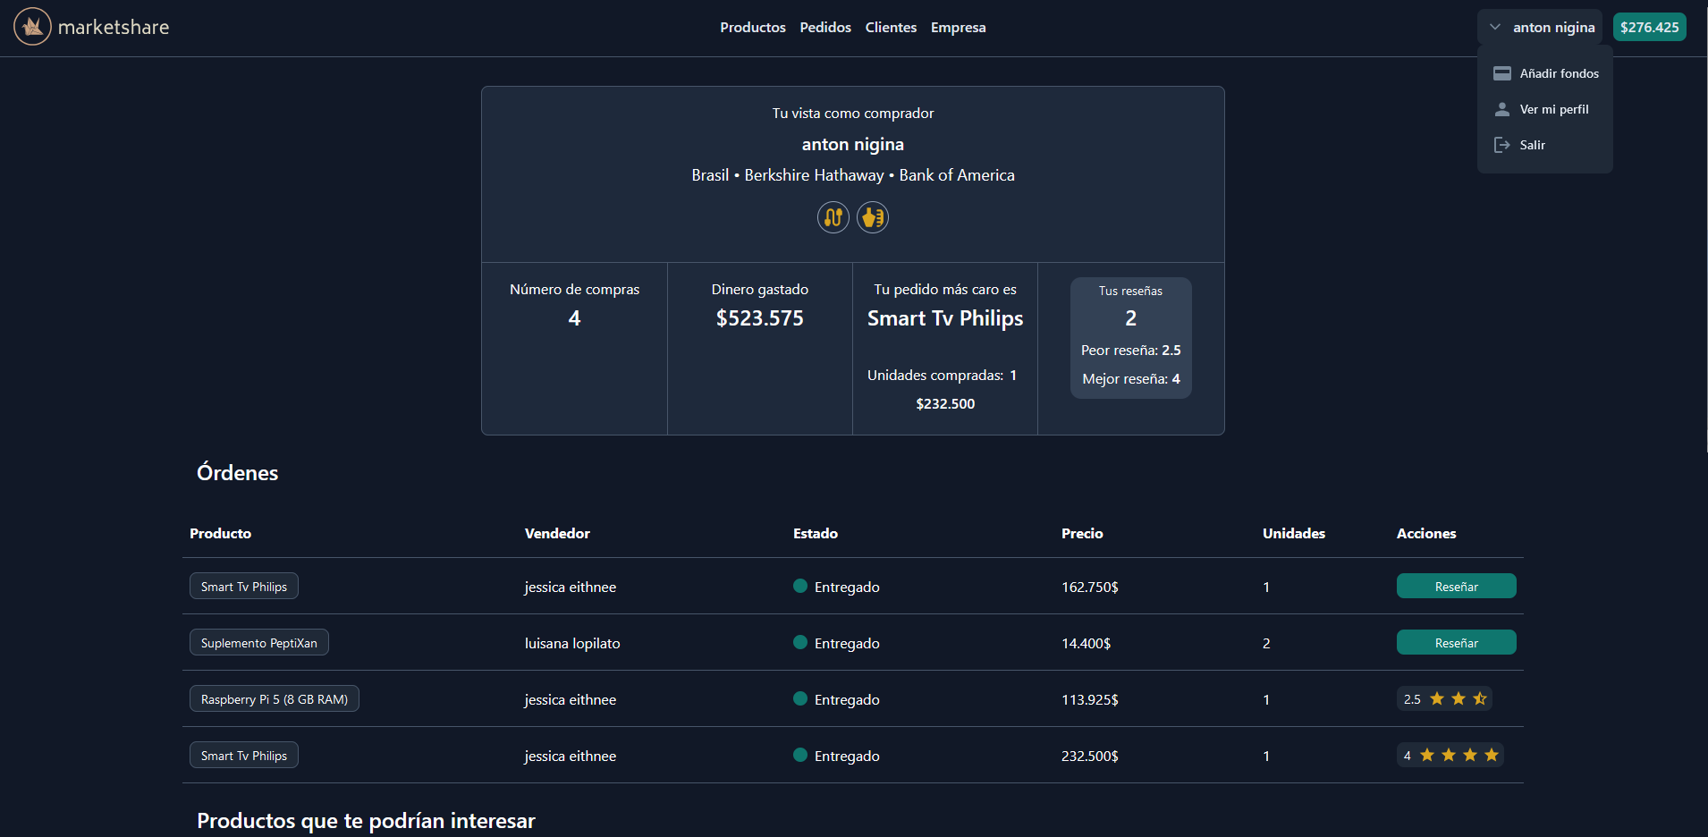This screenshot has height=837, width=1708.
Task: Click price 113.925$
Action: pyautogui.click(x=1089, y=699)
